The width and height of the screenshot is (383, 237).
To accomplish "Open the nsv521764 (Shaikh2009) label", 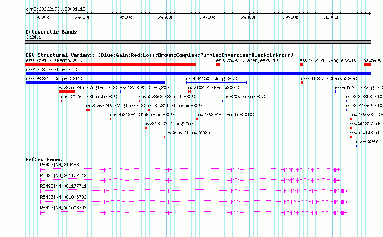I will (x=89, y=97).
